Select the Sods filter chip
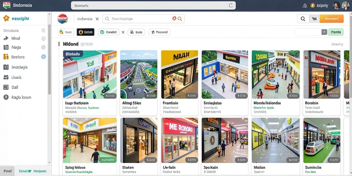Viewport: 352px width, 176px height. tap(136, 32)
